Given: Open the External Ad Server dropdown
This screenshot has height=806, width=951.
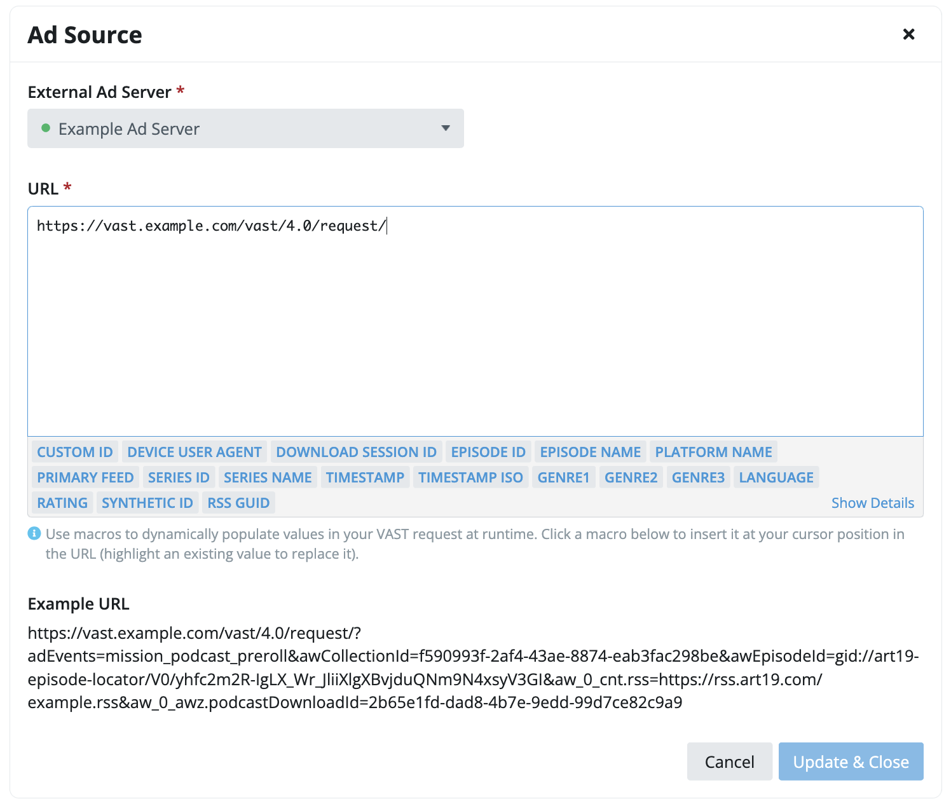Looking at the screenshot, I should coord(245,128).
